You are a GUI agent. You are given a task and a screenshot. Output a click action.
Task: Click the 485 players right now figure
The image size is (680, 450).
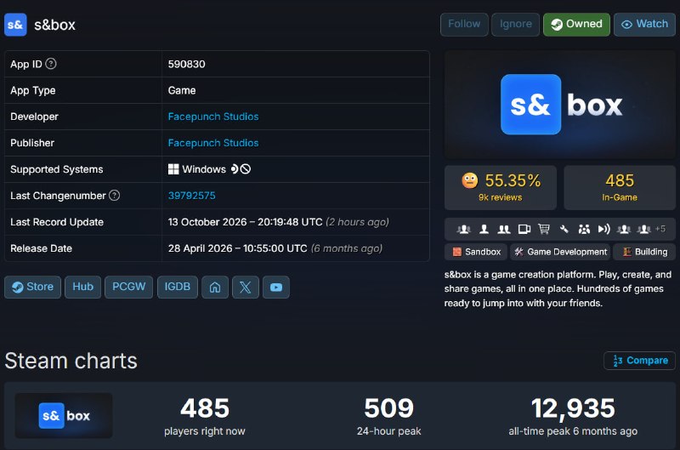[x=205, y=408]
